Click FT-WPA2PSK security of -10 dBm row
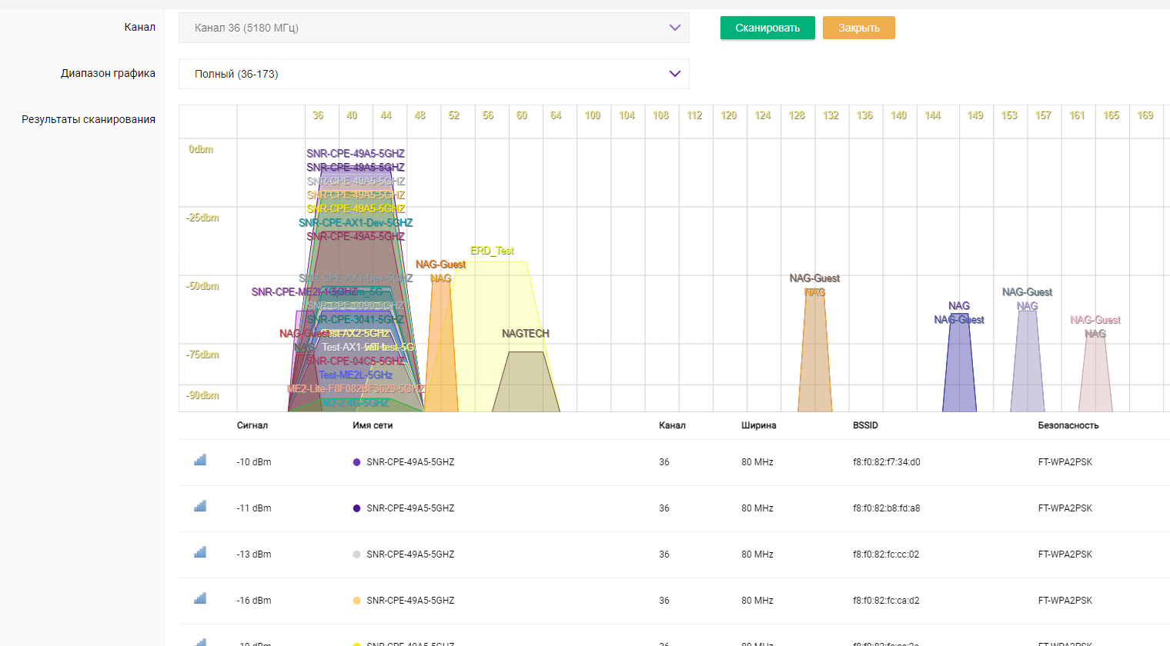 (1065, 462)
